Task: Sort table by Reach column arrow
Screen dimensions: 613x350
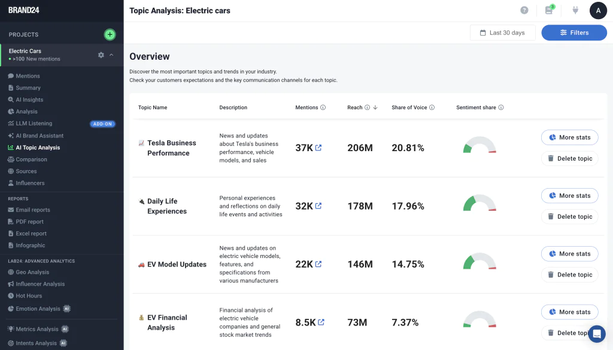Action: [375, 108]
